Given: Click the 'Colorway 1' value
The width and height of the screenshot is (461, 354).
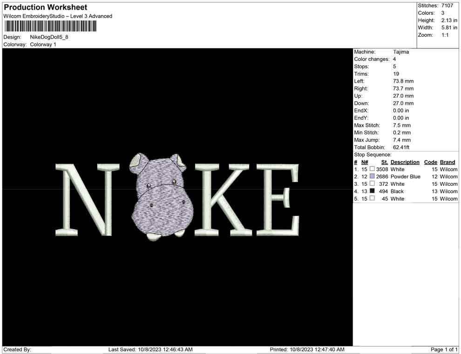Looking at the screenshot, I should [43, 45].
